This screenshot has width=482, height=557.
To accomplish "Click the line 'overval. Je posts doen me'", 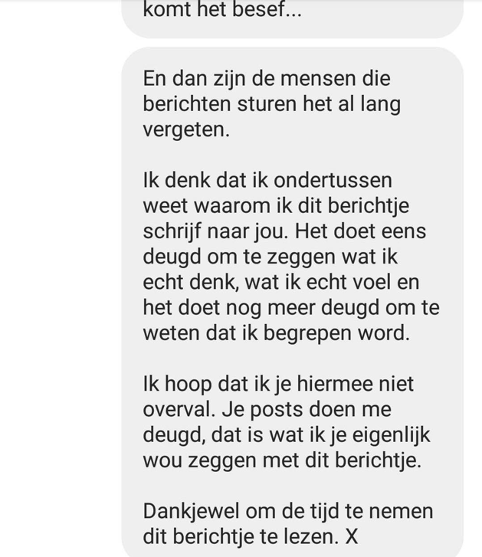I will point(267,410).
